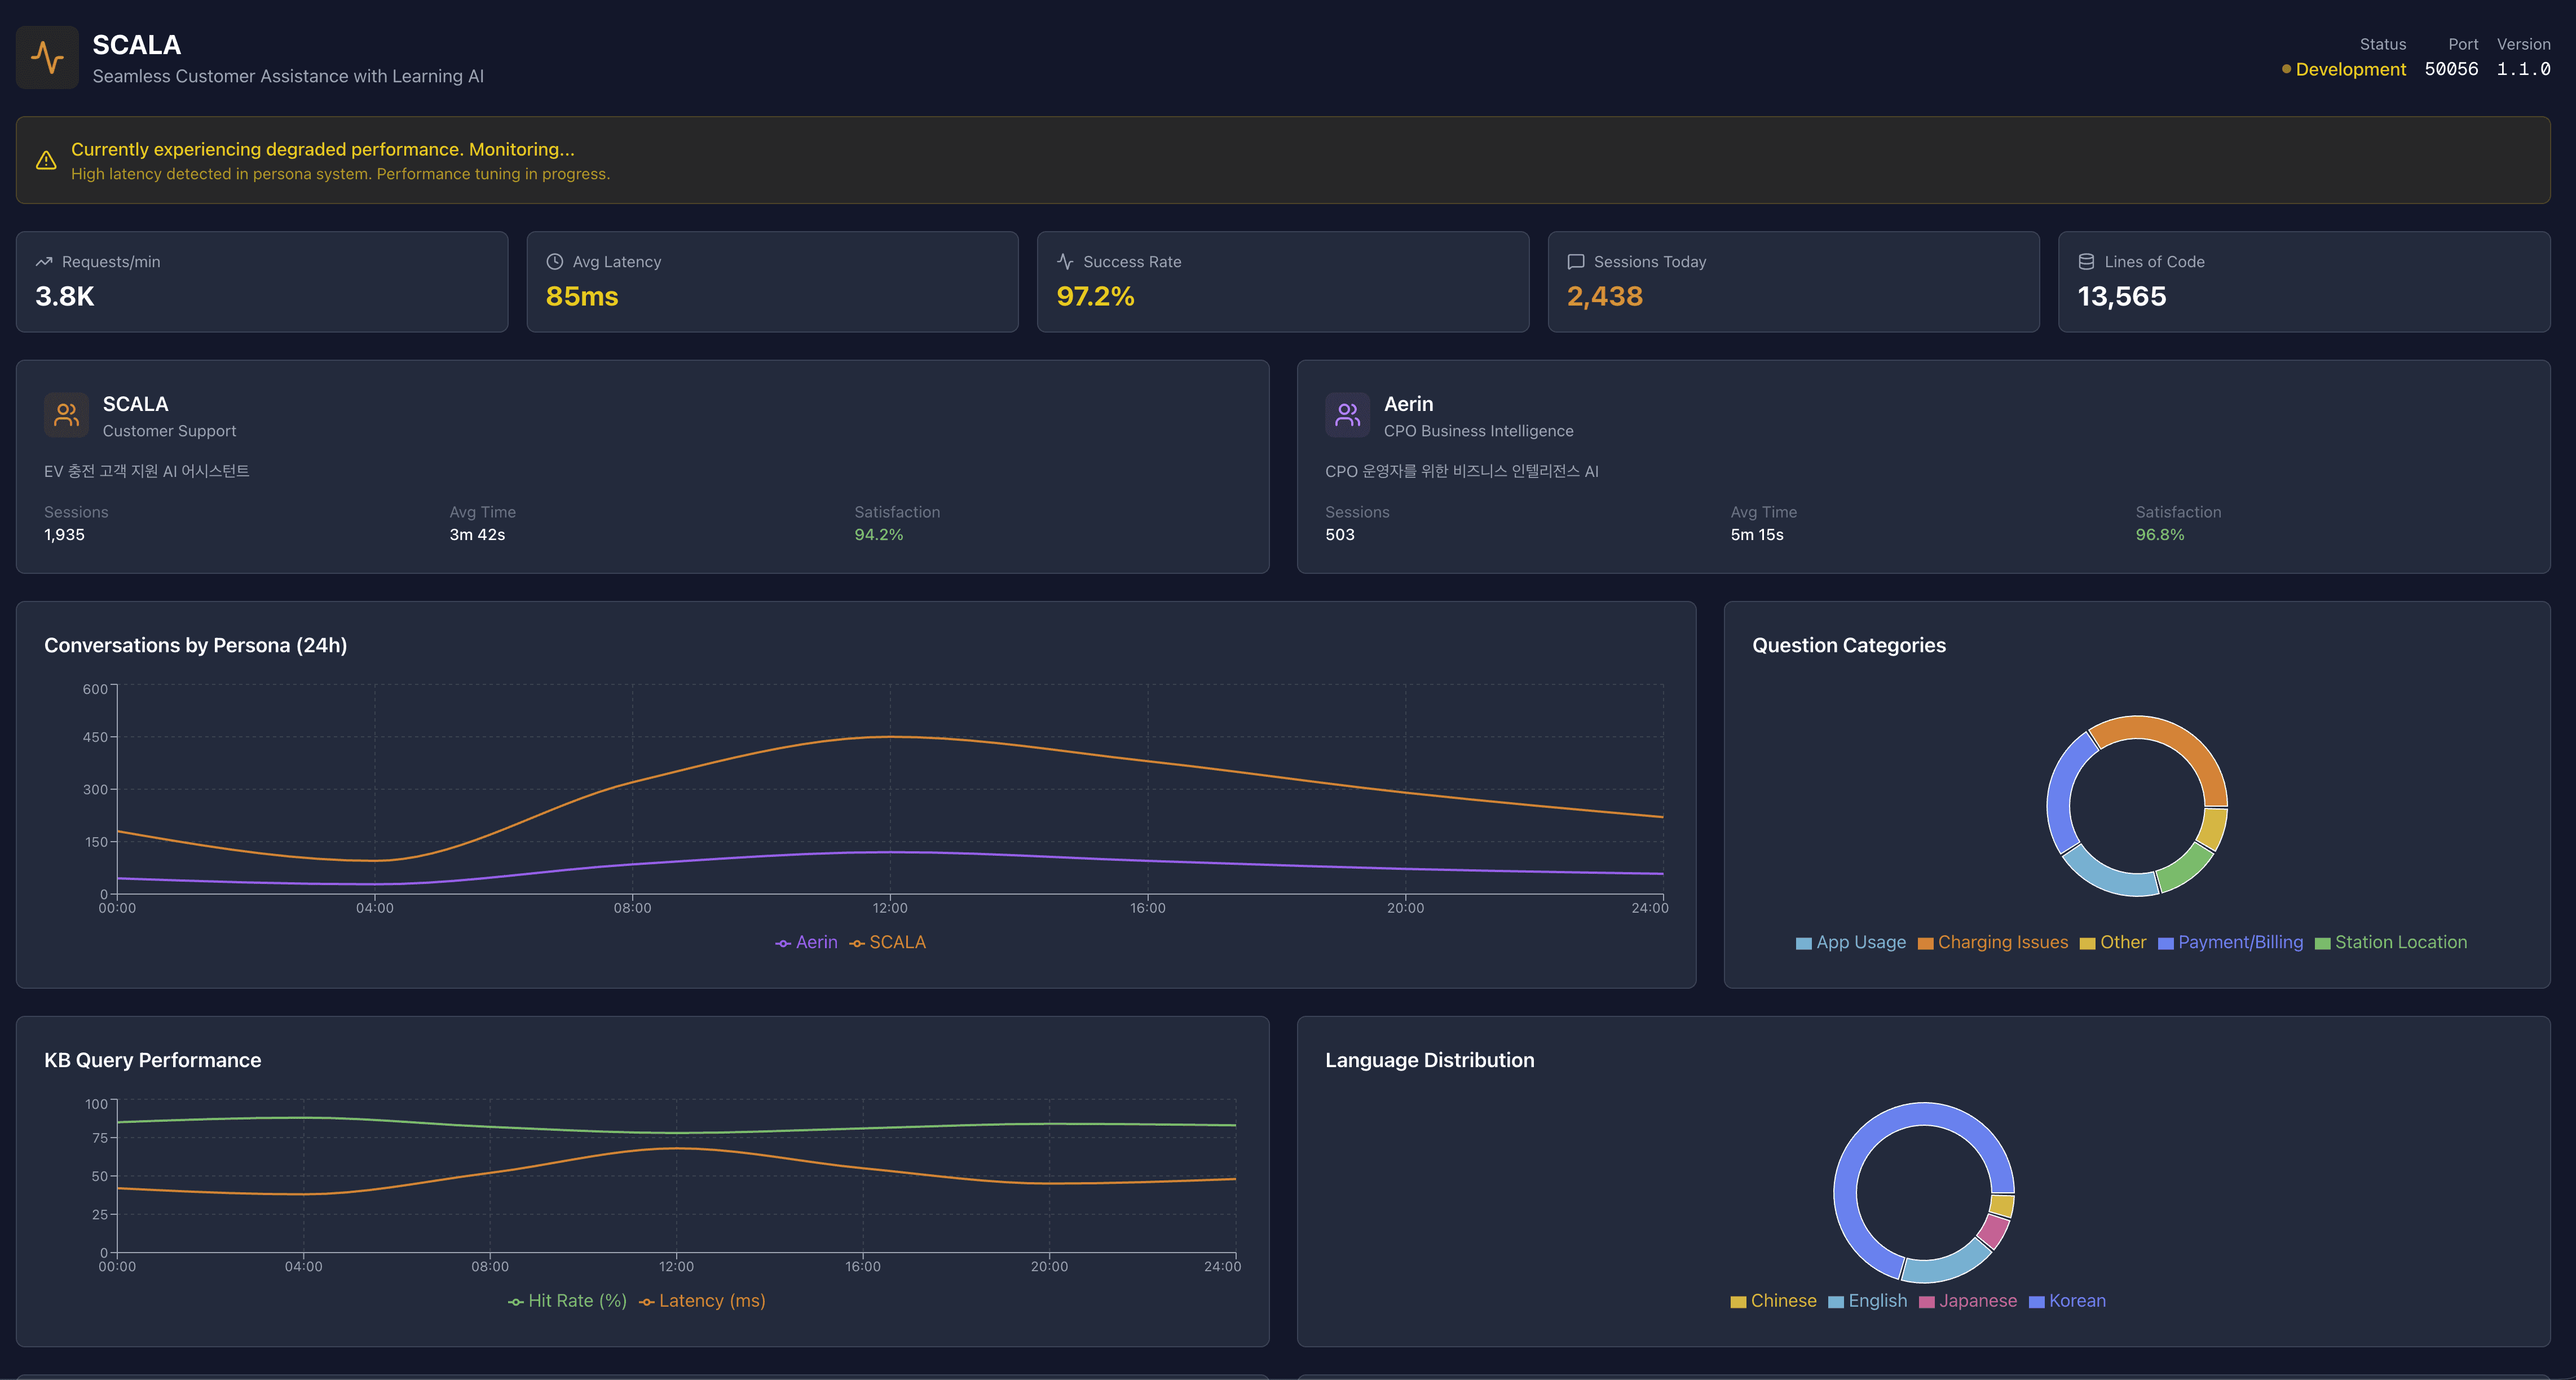Viewport: 2576px width, 1380px height.
Task: Toggle Payment/Billing category legend item
Action: click(2230, 942)
